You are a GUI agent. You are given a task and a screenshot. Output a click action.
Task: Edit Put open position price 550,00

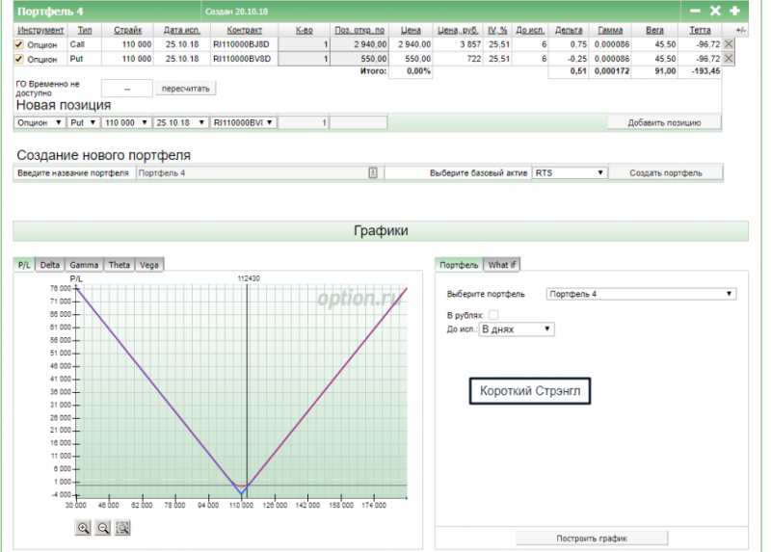click(359, 59)
